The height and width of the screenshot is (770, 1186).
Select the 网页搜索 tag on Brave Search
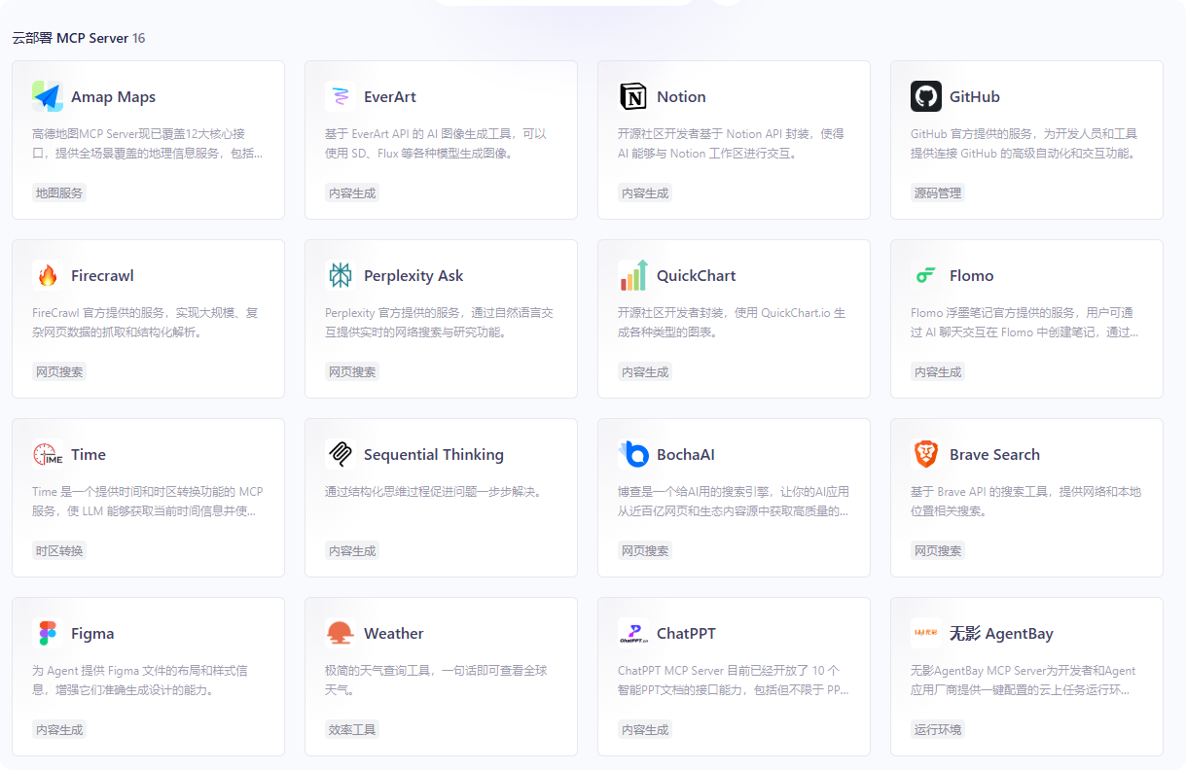(938, 550)
